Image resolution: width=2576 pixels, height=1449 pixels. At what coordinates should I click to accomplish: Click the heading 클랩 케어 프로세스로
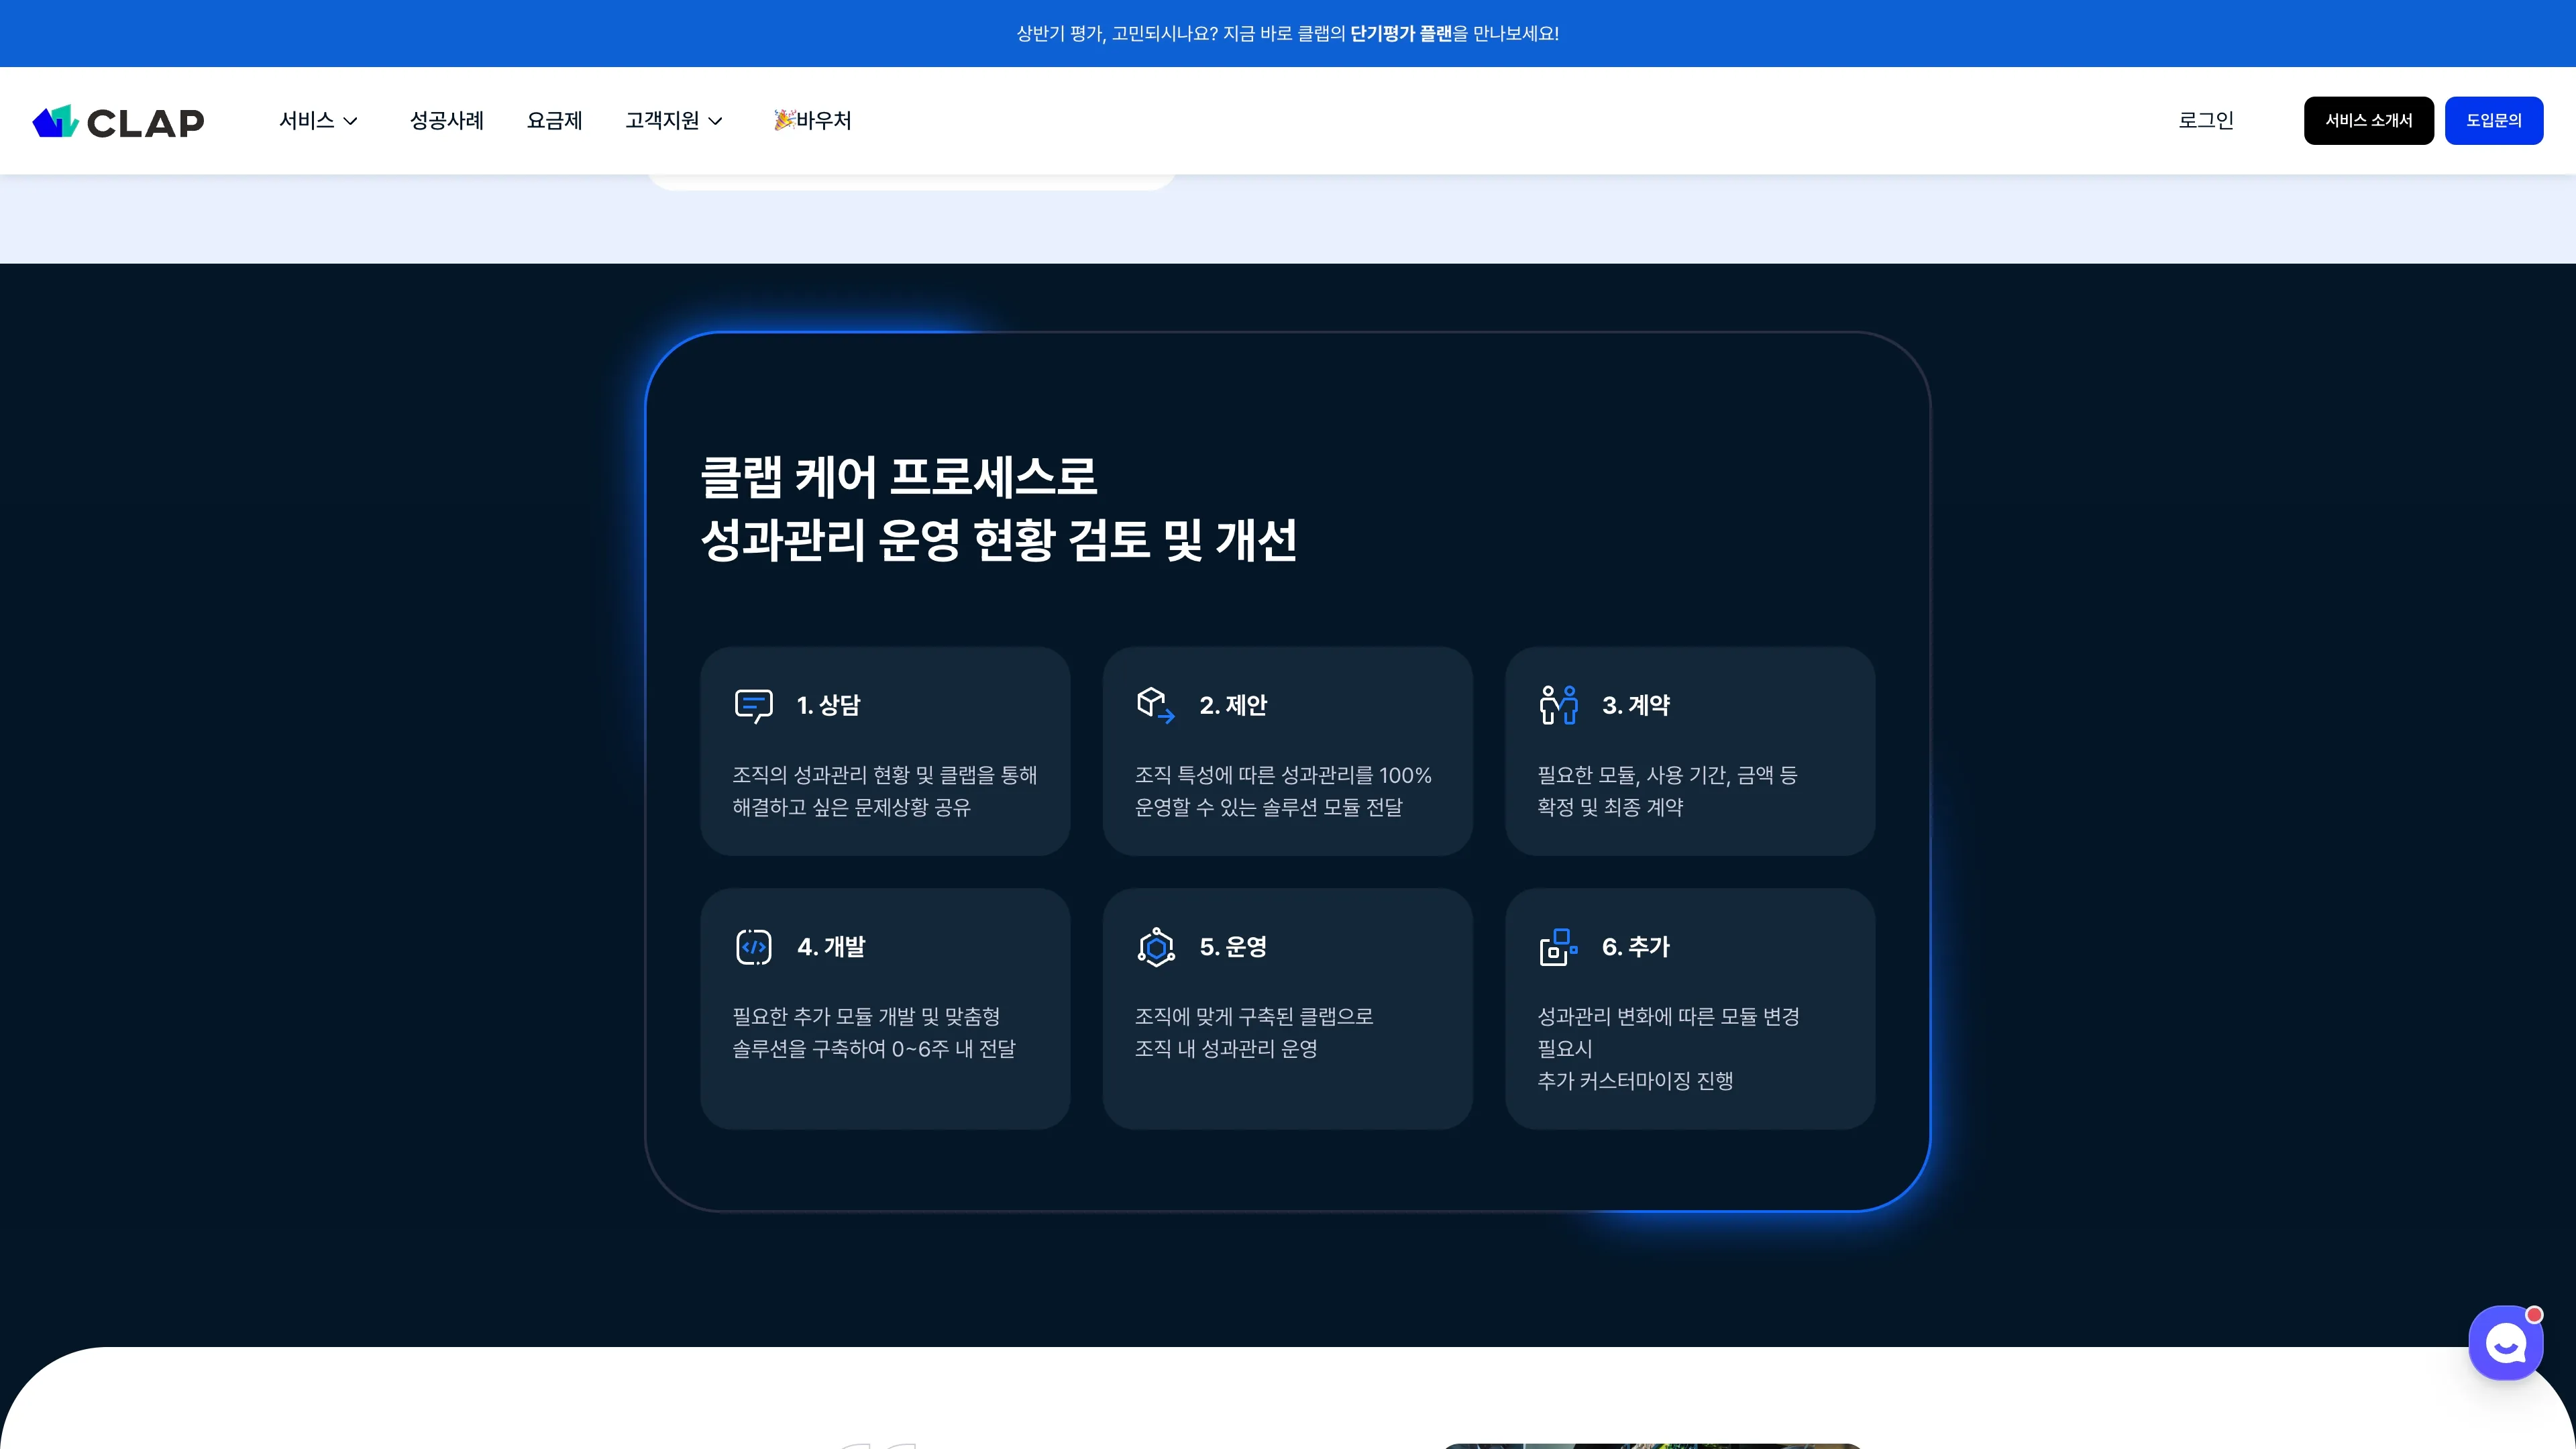(899, 477)
